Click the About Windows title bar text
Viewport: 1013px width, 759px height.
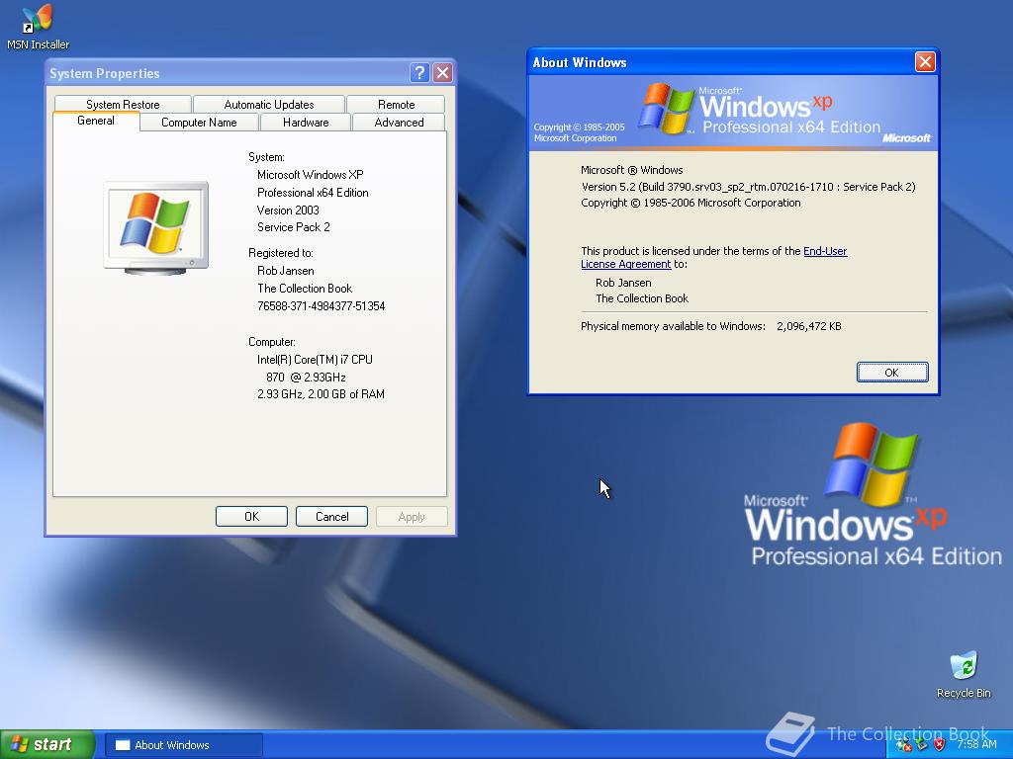580,62
